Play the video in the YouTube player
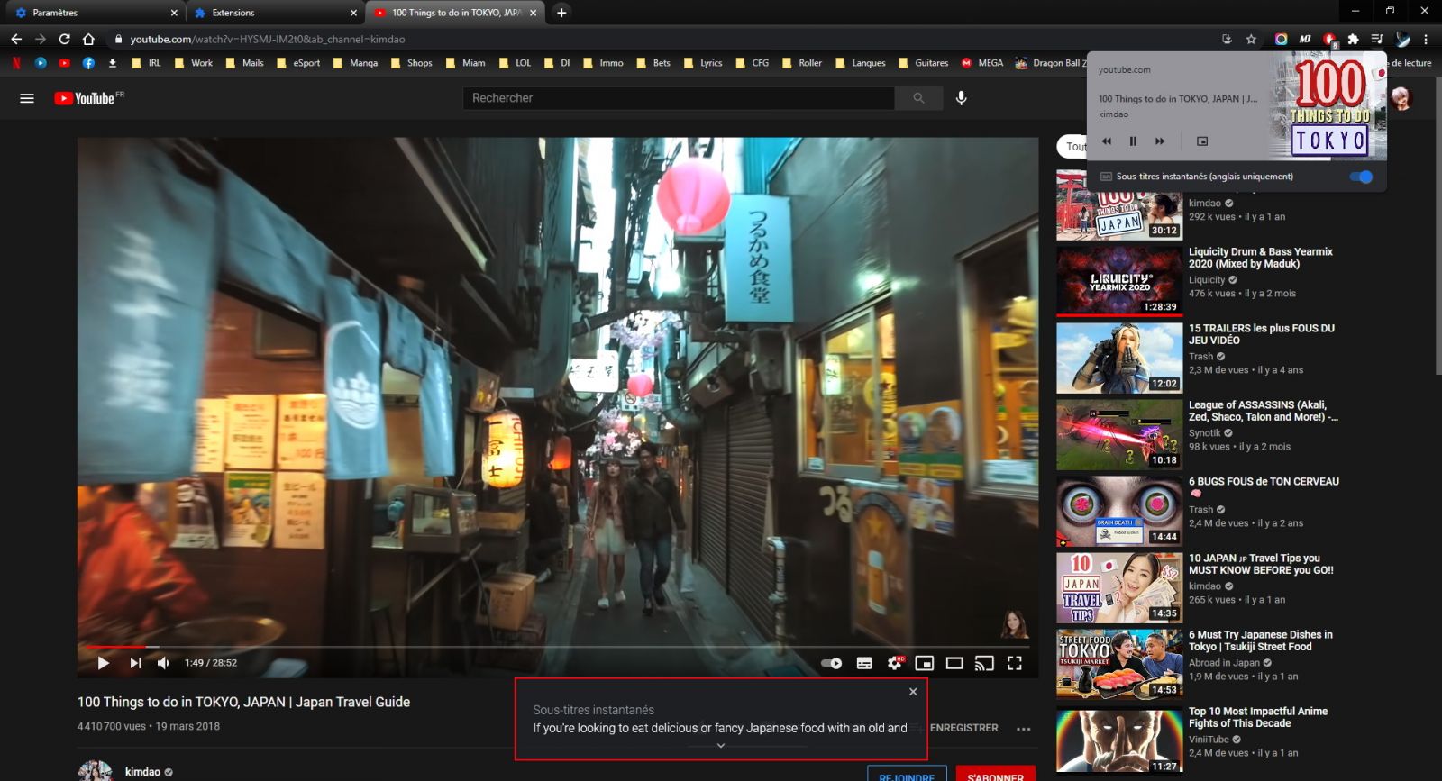The height and width of the screenshot is (781, 1442). 103,663
